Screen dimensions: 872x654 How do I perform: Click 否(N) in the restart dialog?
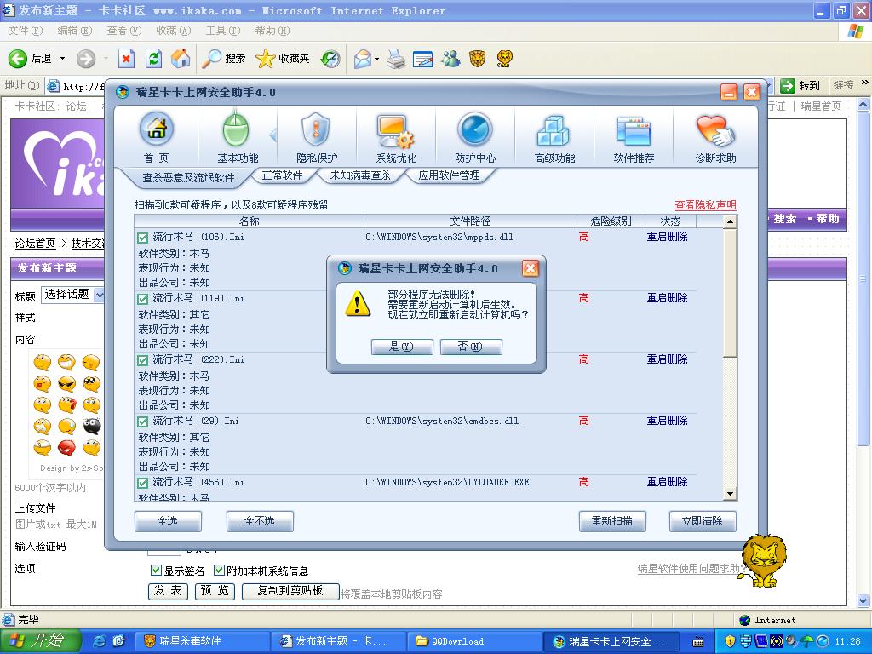470,347
